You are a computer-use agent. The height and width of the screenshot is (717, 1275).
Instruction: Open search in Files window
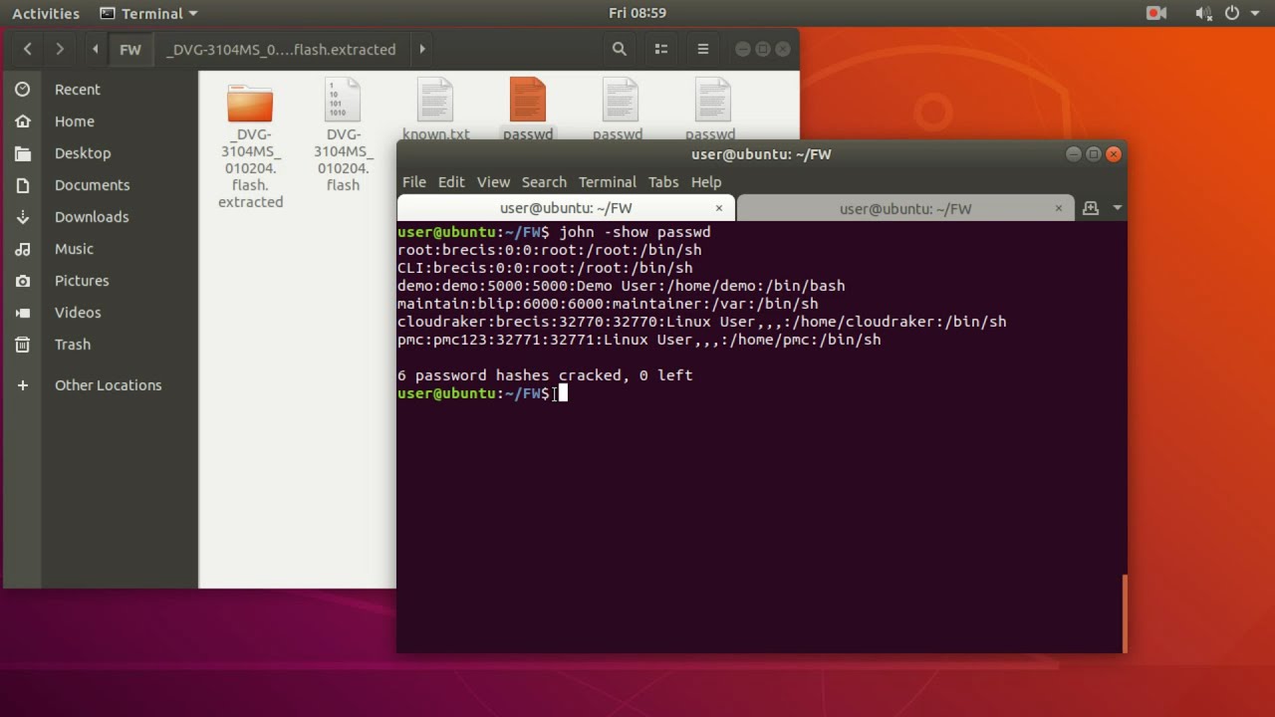619,49
